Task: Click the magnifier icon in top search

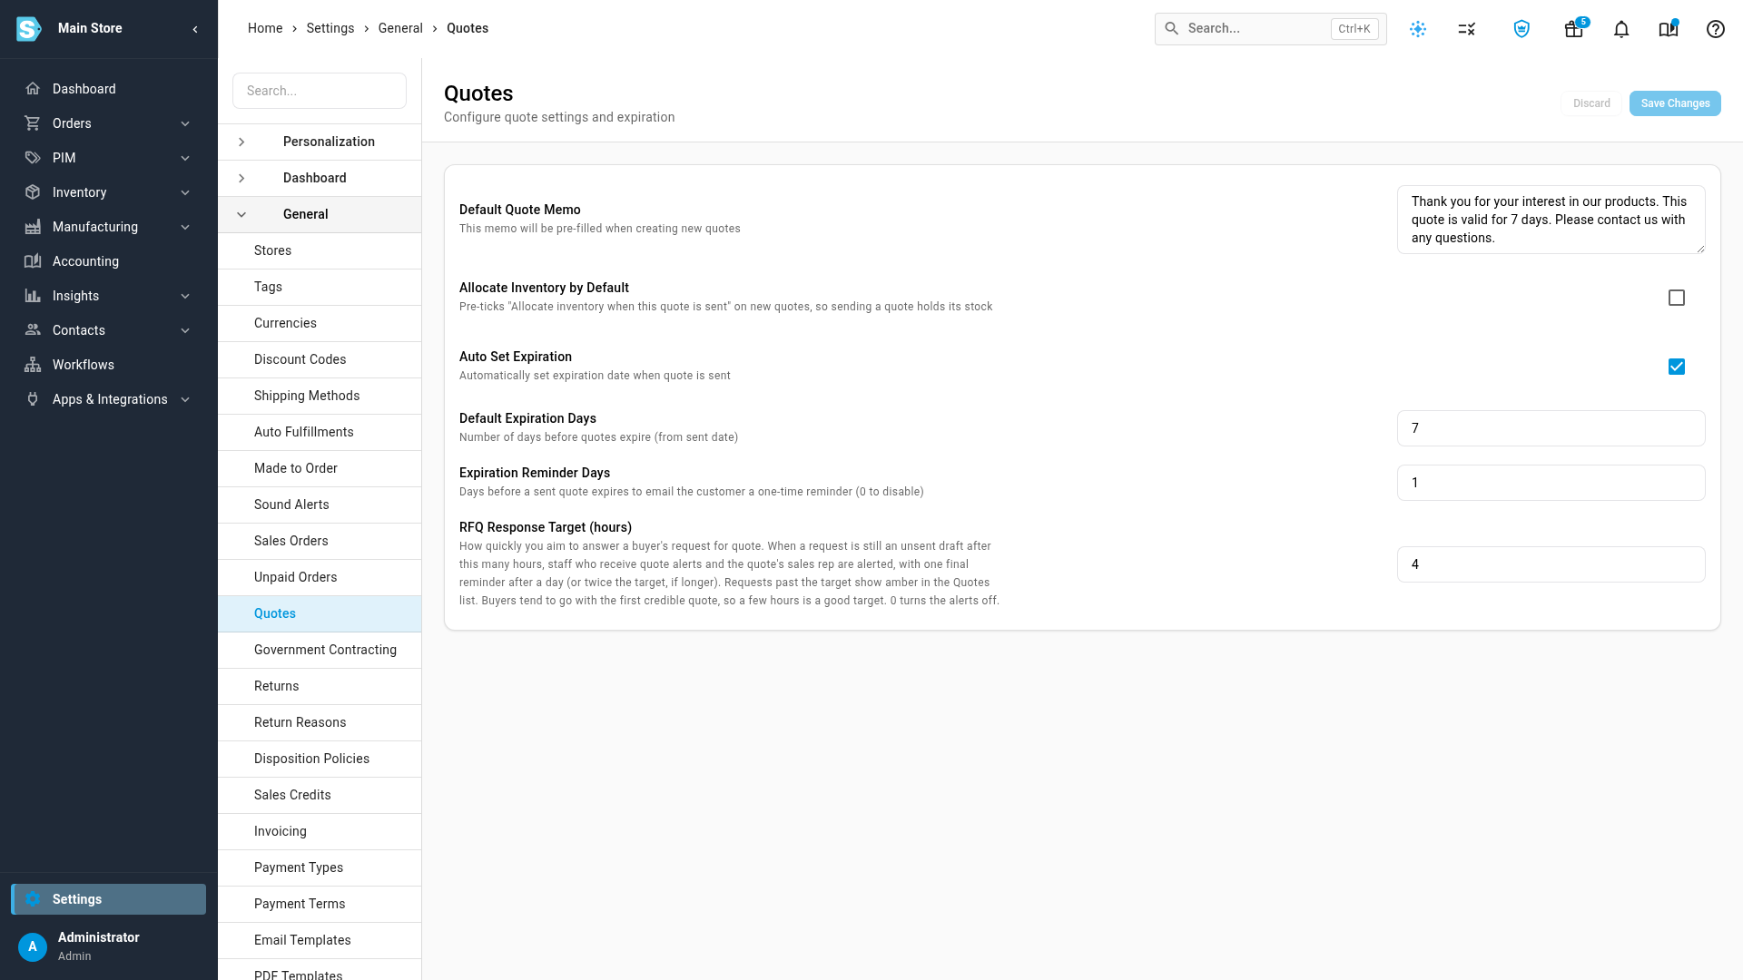Action: 1172,29
